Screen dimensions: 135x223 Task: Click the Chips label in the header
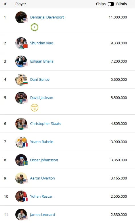coord(101,4)
